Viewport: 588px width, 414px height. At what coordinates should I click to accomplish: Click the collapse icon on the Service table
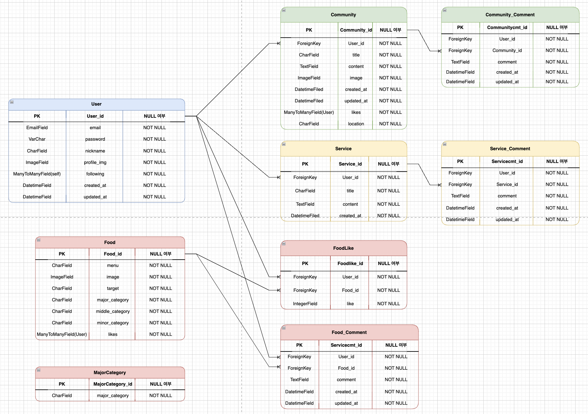coord(284,144)
